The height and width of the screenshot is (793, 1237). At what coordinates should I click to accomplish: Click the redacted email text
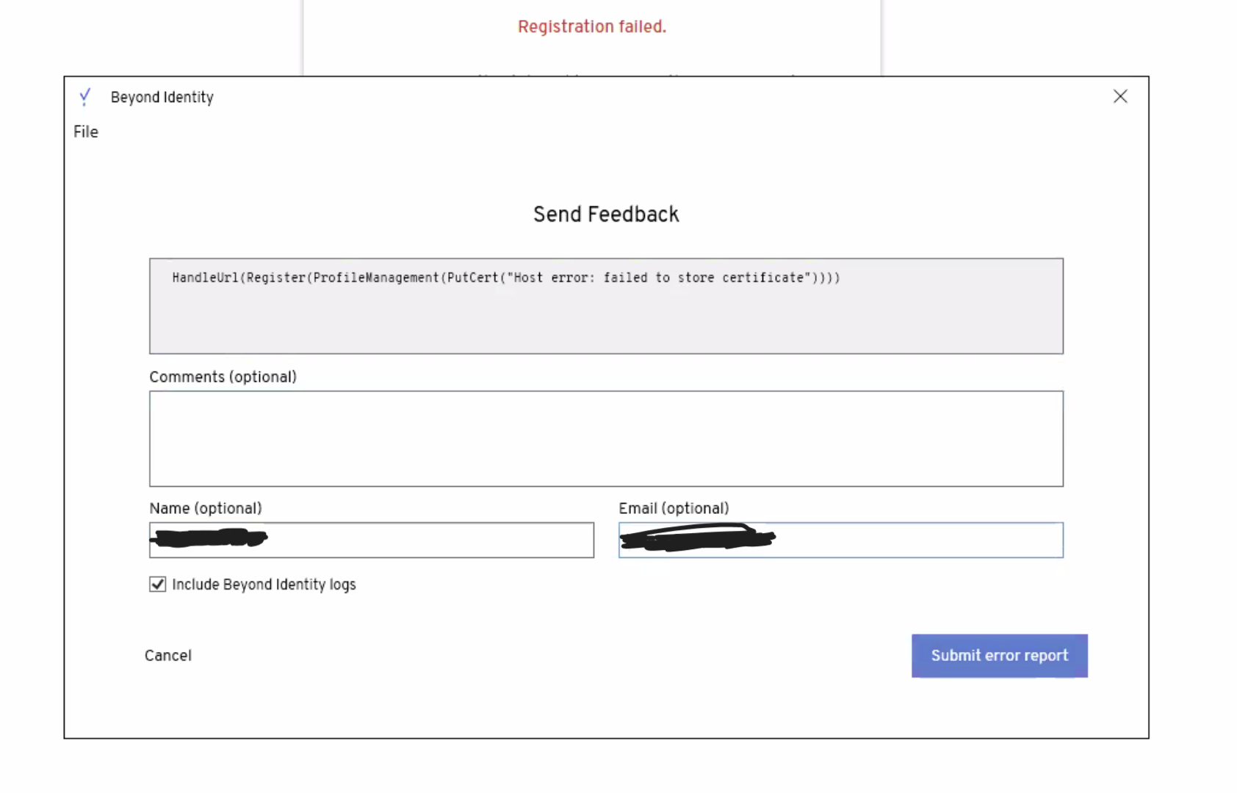click(696, 538)
